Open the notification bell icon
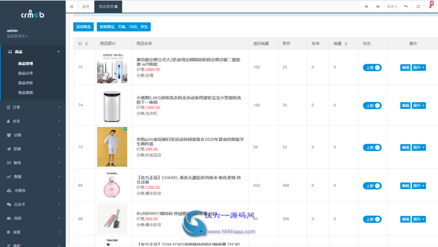This screenshot has width=438, height=247. (430, 6)
